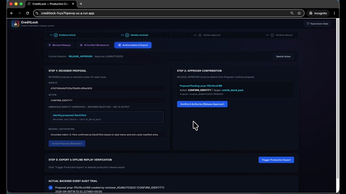Click the audit entry Proposal prop-1f5cf4ccb188 created
346x194 pixels.
109,188
